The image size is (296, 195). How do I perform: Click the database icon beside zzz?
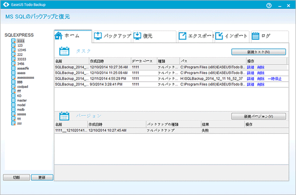[13, 123]
